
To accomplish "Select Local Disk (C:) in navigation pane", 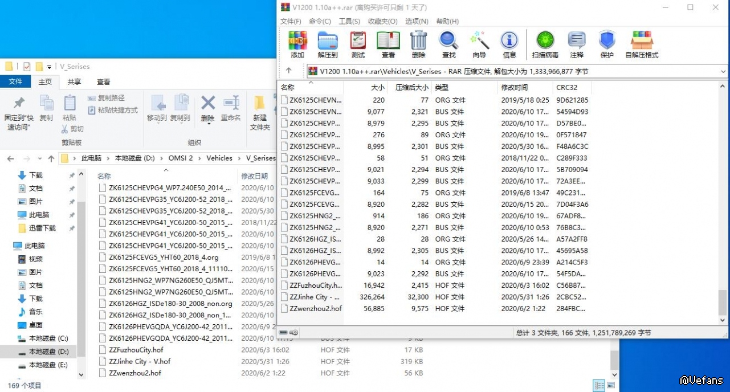I will point(48,338).
